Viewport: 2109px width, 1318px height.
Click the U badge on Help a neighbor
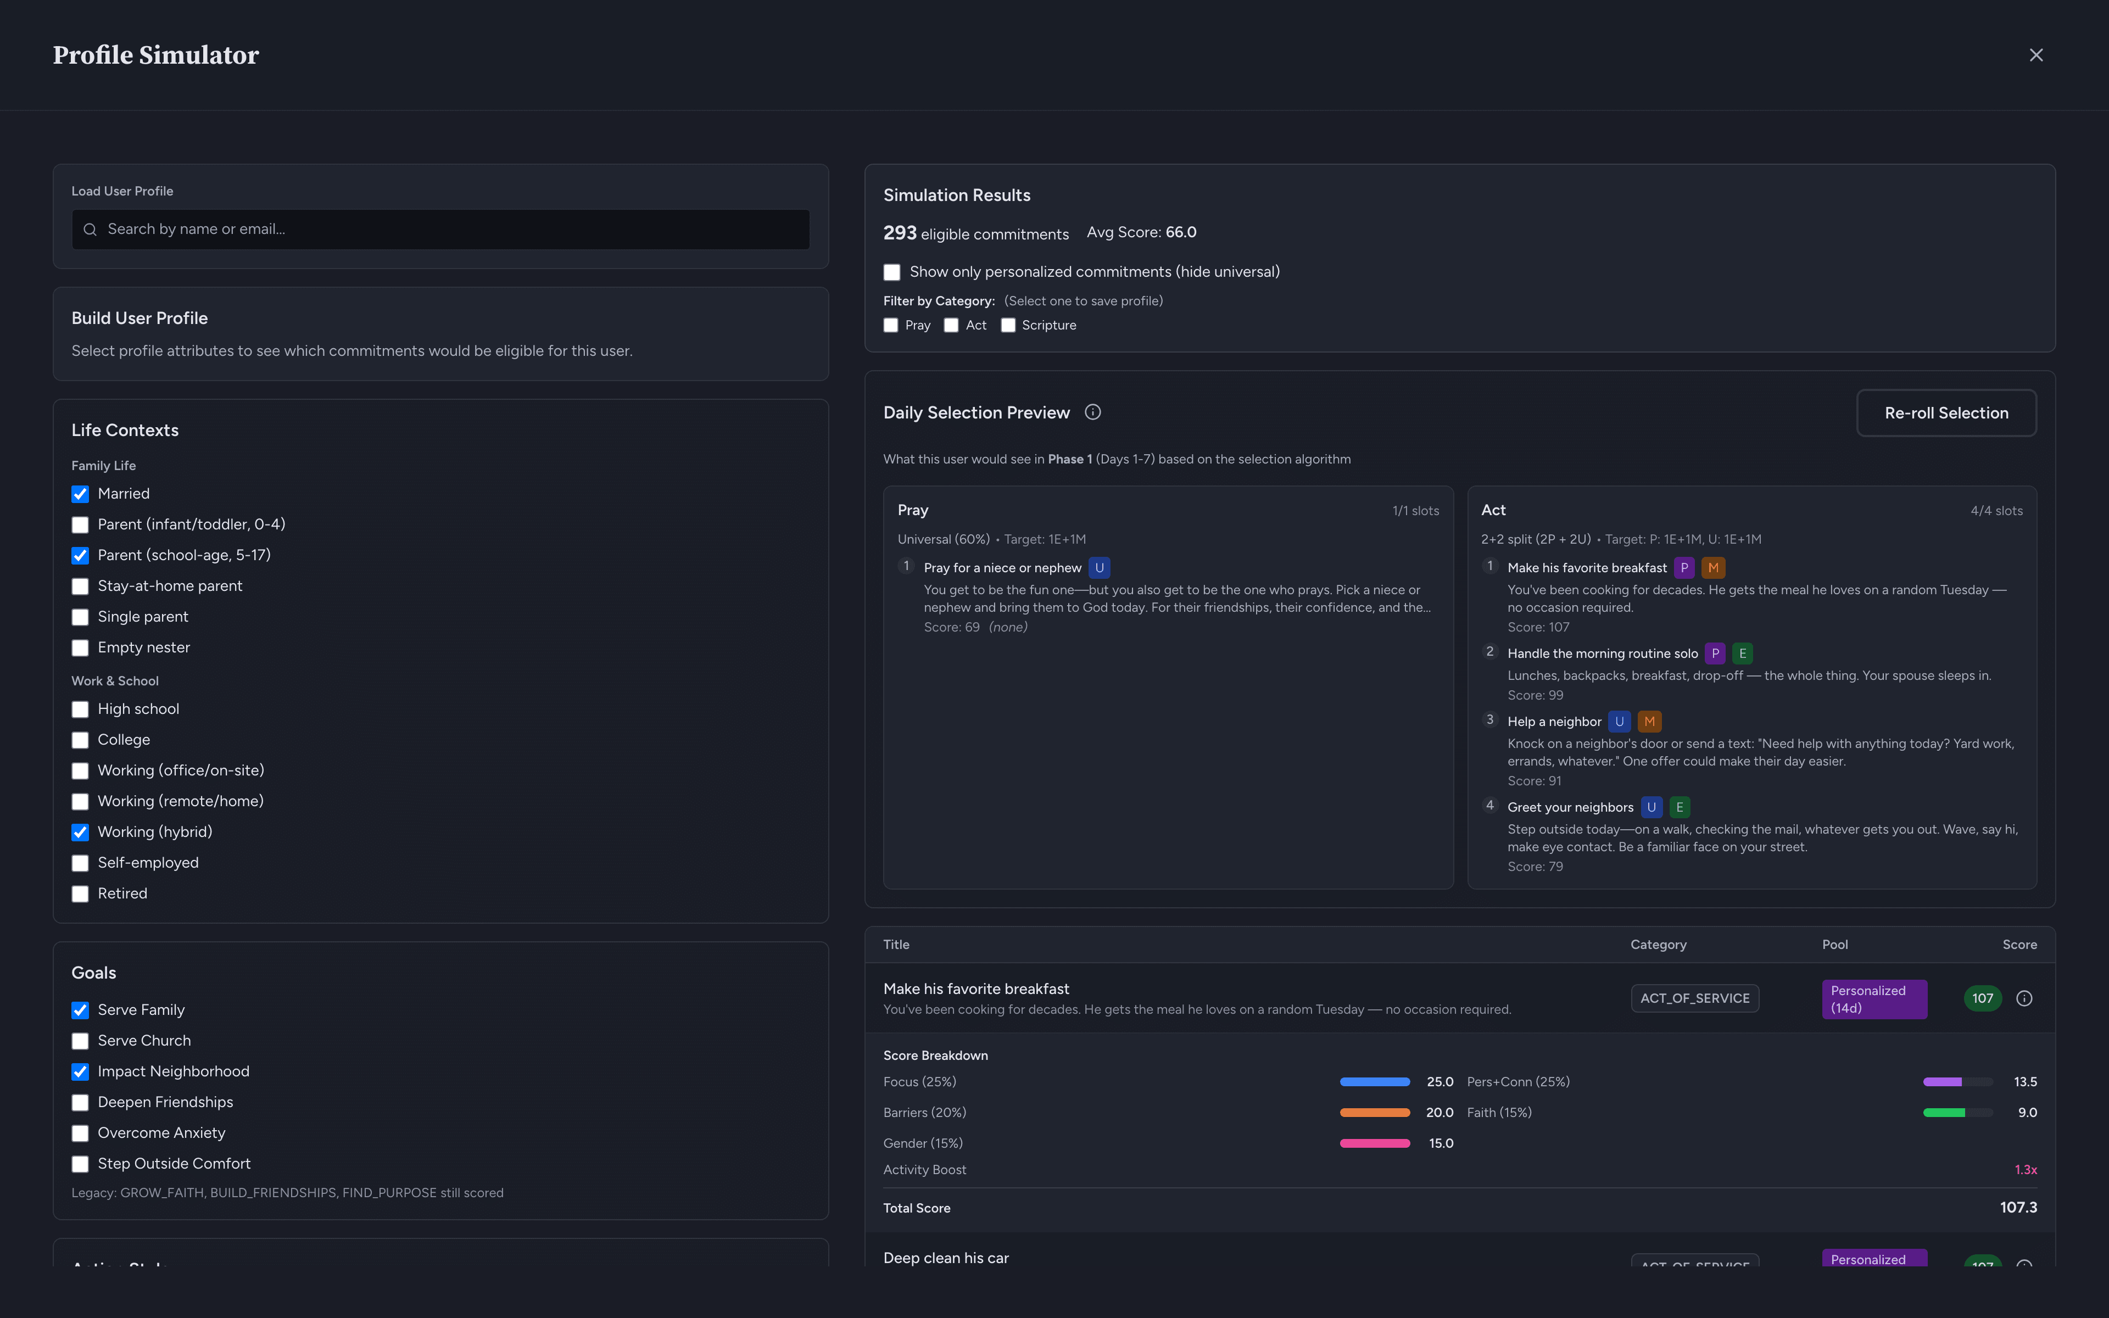click(x=1619, y=722)
